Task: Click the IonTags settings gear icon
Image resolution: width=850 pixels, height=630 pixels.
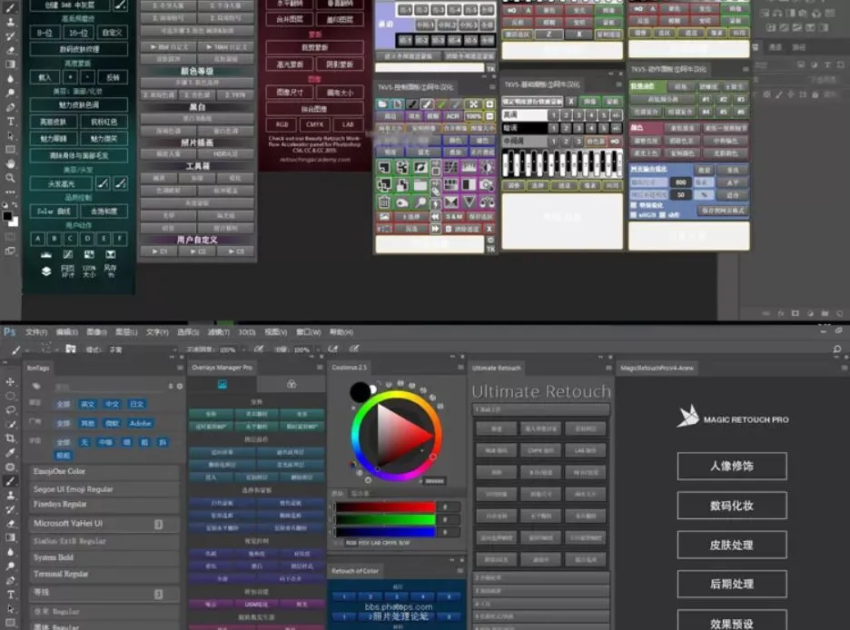Action: coord(180,386)
